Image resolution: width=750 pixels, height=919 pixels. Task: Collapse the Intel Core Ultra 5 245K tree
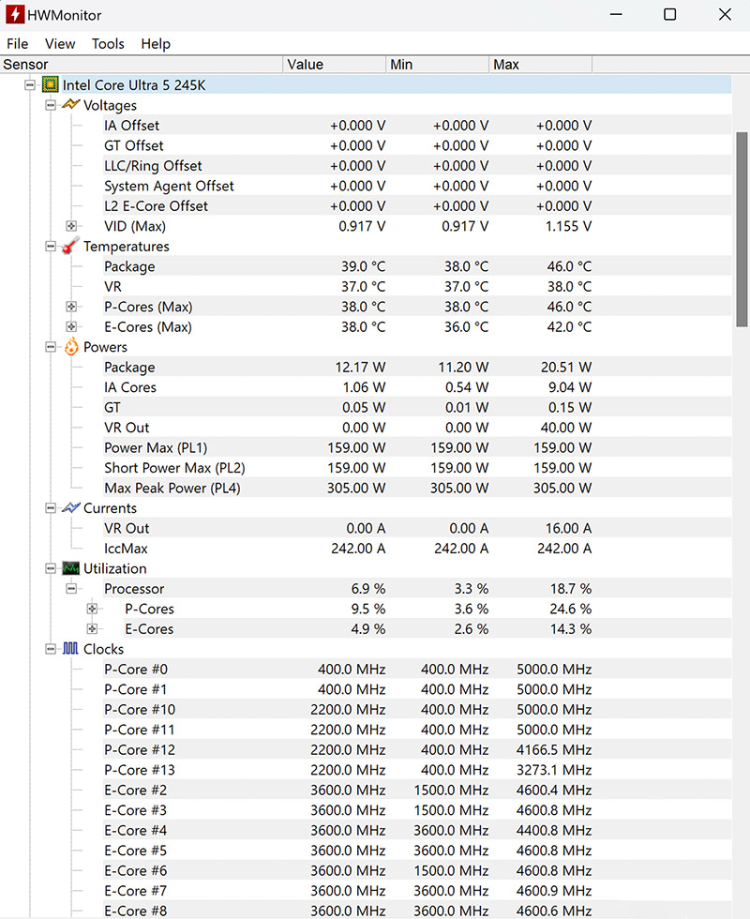tap(30, 85)
